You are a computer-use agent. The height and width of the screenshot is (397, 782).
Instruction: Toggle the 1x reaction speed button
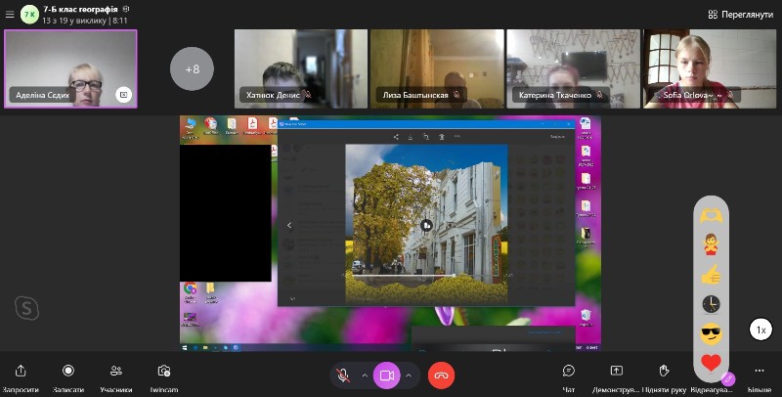coord(760,331)
